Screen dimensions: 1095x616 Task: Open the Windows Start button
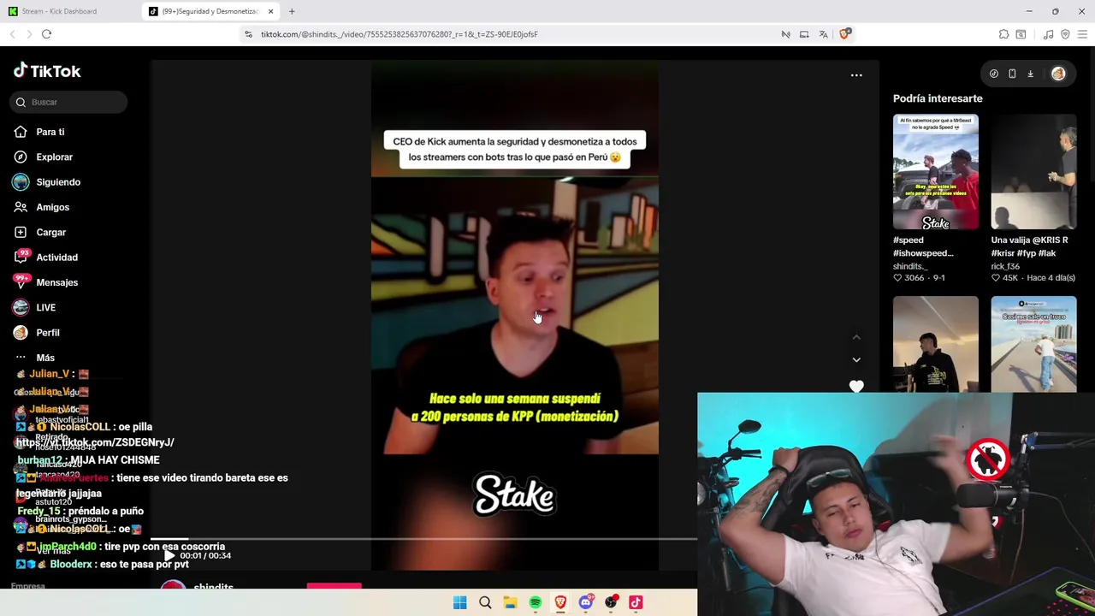coord(459,602)
